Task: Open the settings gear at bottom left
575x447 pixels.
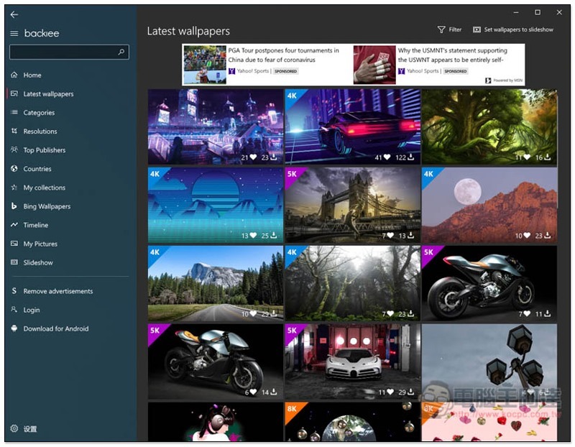Action: tap(14, 428)
